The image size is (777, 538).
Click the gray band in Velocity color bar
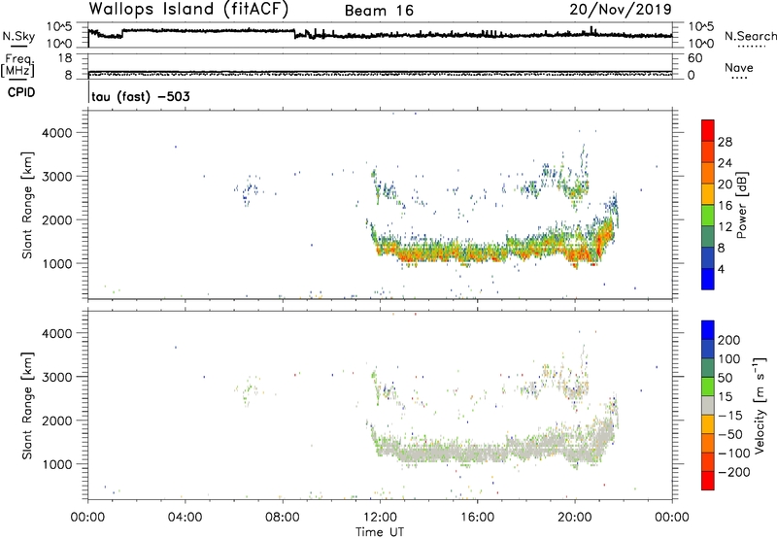pyautogui.click(x=708, y=405)
